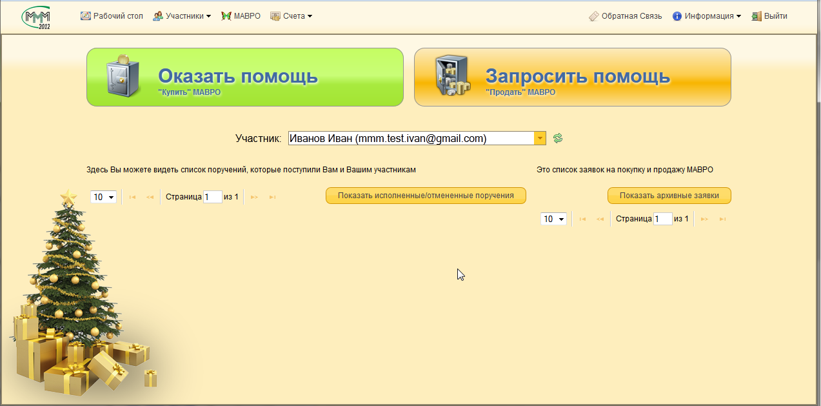The width and height of the screenshot is (821, 406).
Task: Expand the Участники menu
Action: coord(182,16)
